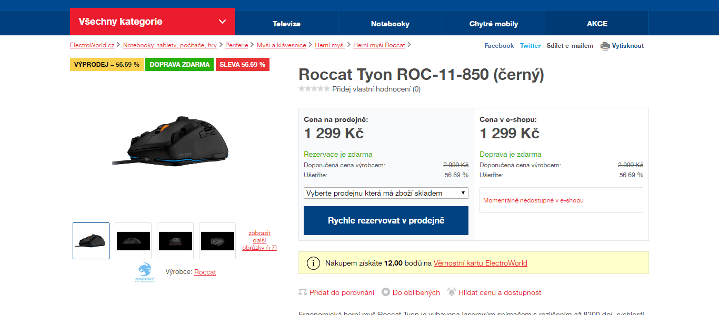Click the comparison scales icon
This screenshot has height=315, width=719.
point(303,292)
